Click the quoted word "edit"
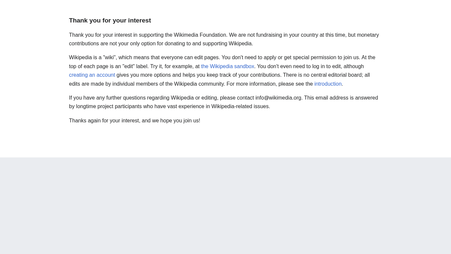Screen dimensions: 451x254 click(x=128, y=66)
